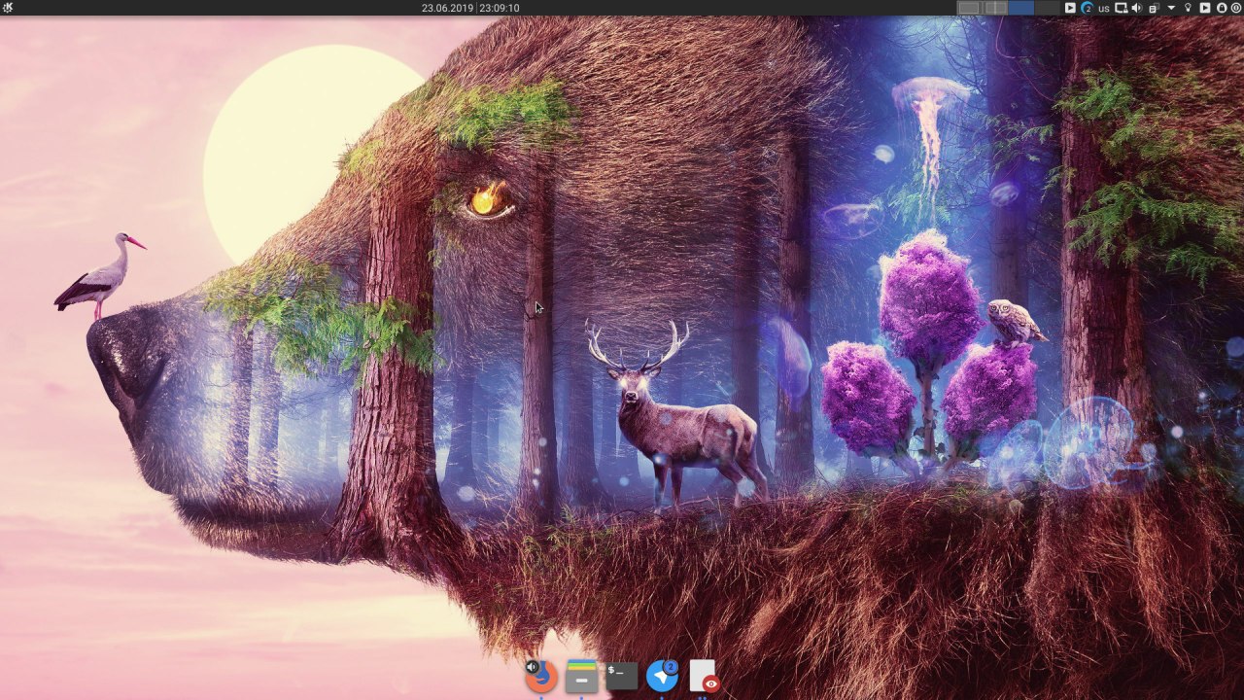The width and height of the screenshot is (1244, 700).
Task: Open the document viewer with red eye badge
Action: point(703,676)
